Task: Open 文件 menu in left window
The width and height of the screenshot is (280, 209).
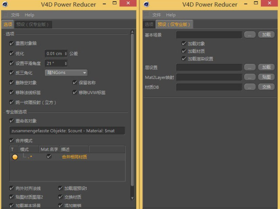Action: (x=15, y=15)
